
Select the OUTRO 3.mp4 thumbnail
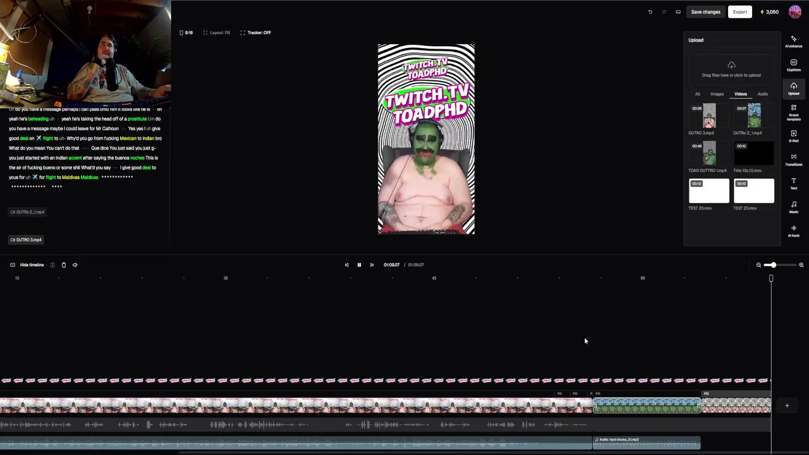pos(709,116)
